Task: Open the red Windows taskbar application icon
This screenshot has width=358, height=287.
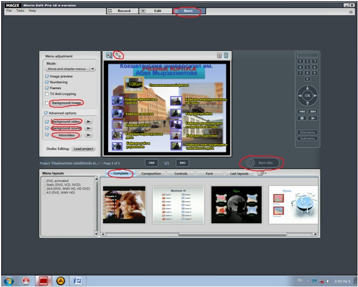Action: 43,280
